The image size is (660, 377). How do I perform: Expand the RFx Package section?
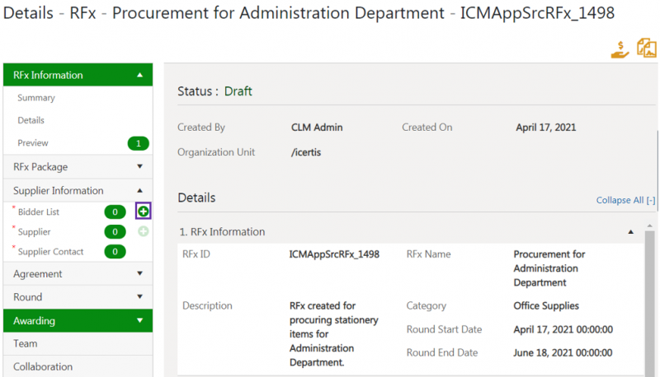pos(140,167)
